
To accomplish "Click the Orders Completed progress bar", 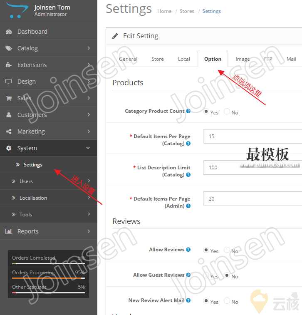I will (48, 263).
